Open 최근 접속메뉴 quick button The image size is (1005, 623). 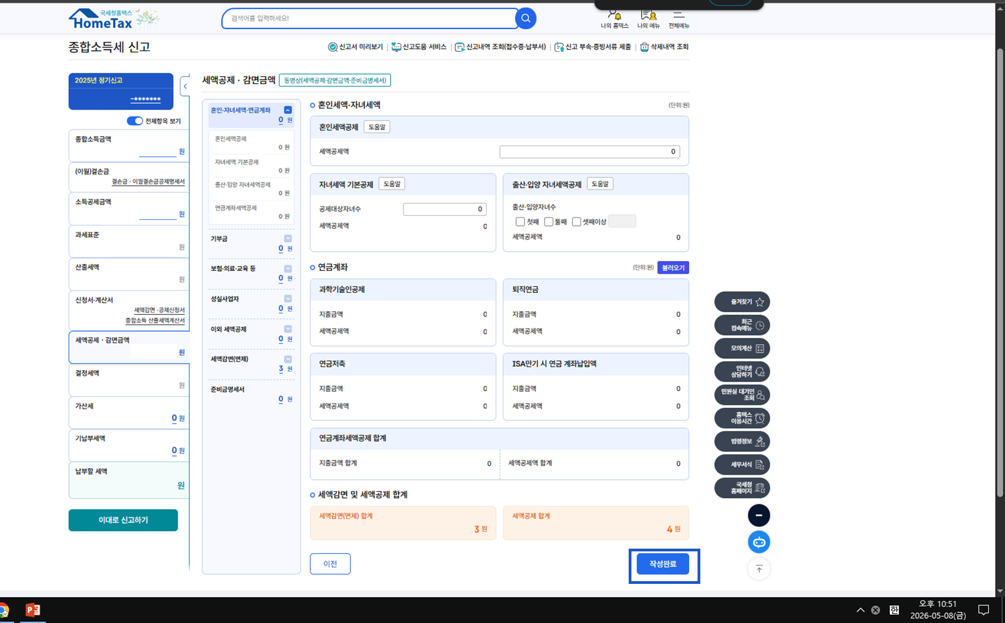tap(742, 325)
